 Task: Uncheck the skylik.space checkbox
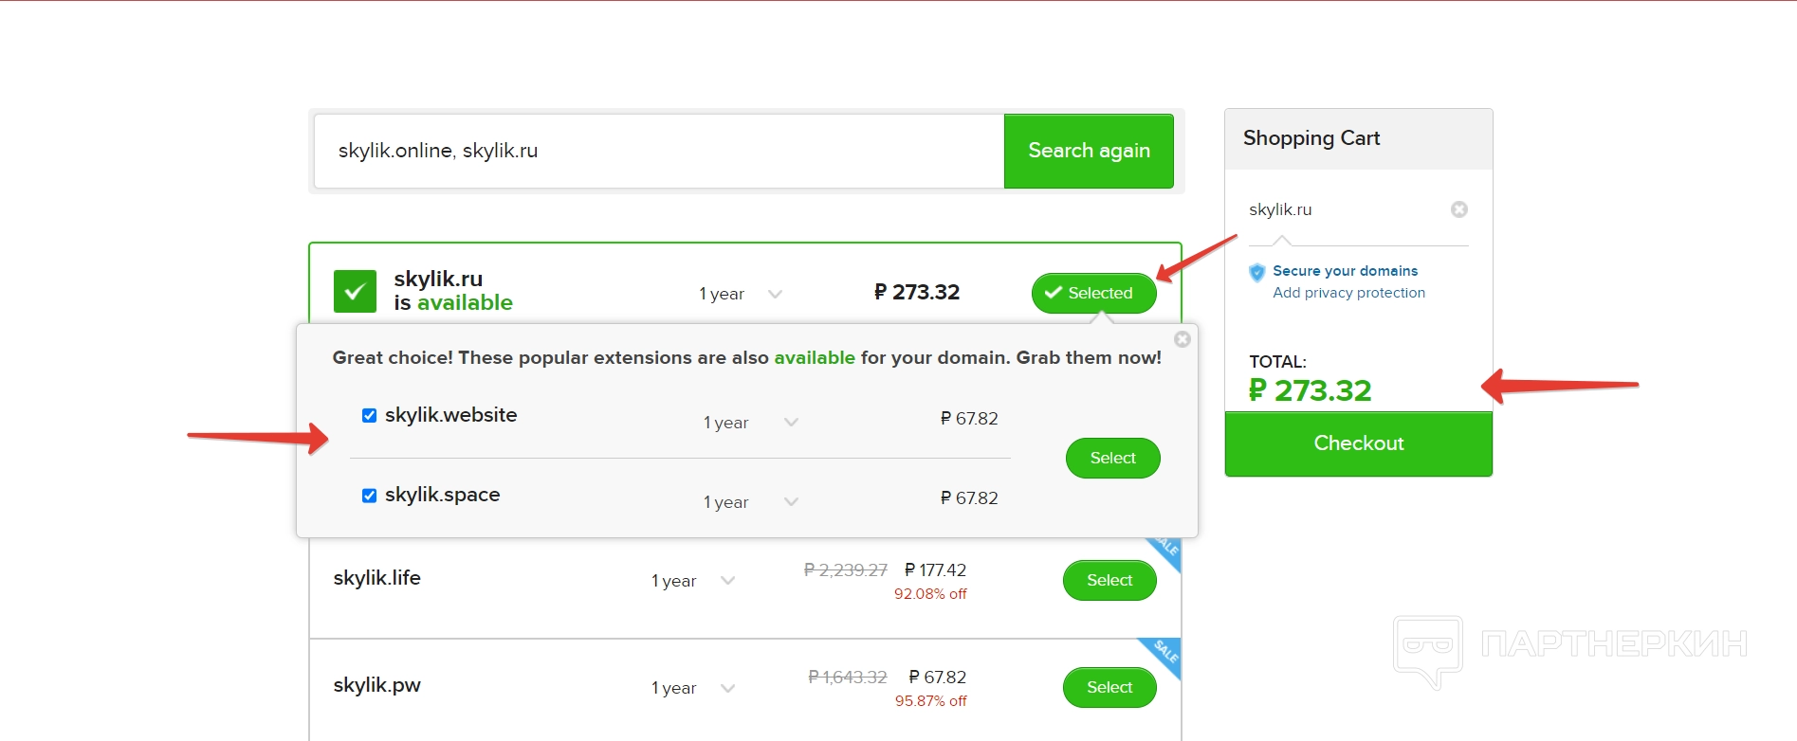[x=370, y=496]
